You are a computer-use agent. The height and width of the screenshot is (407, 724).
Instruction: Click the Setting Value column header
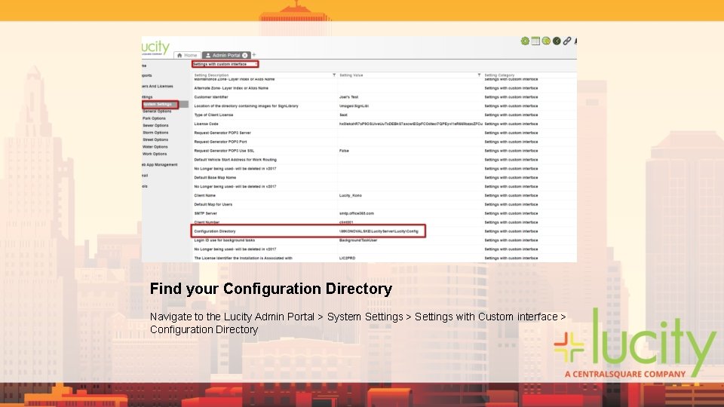tap(351, 75)
